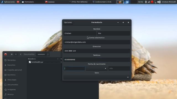This screenshot has height=99, width=177.
Task: Maximize the Formulario window with plus button
Action: click(123, 23)
